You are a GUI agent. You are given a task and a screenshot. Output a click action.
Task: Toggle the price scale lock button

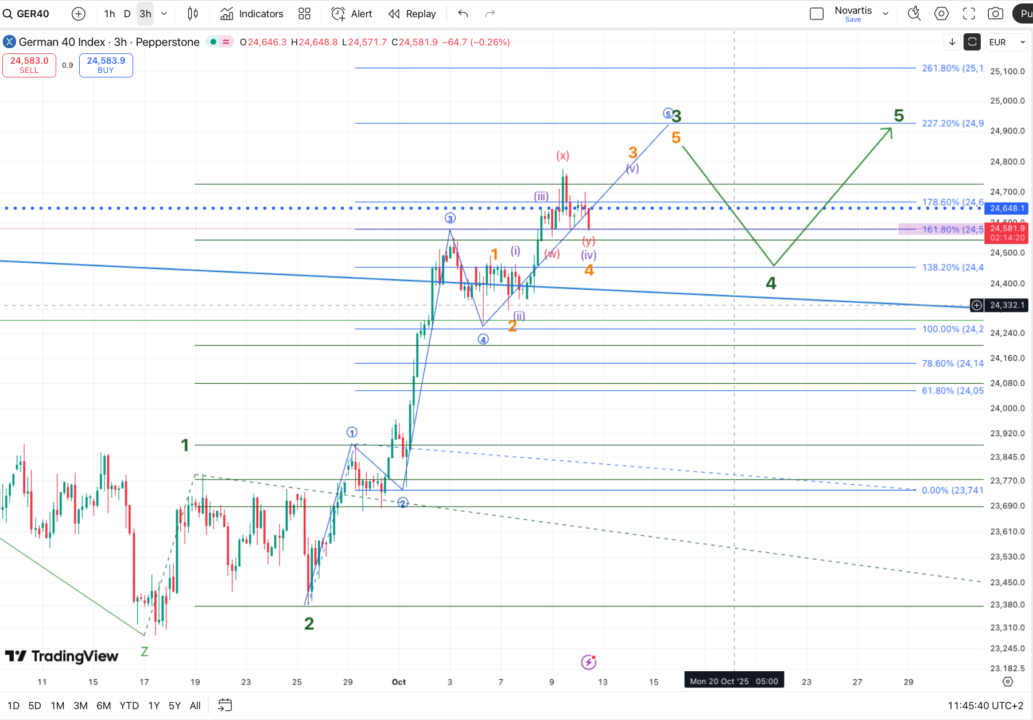[972, 42]
